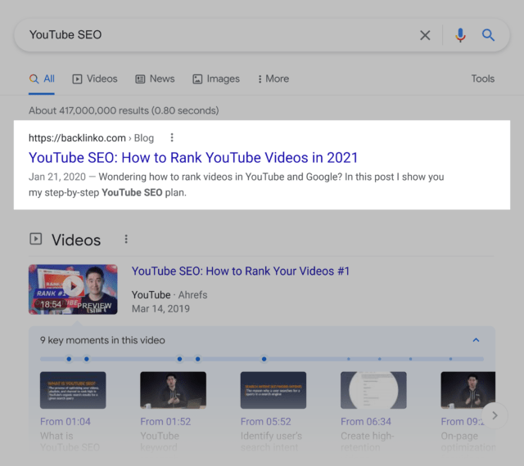
Task: Click the microphone voice search icon
Action: [460, 35]
